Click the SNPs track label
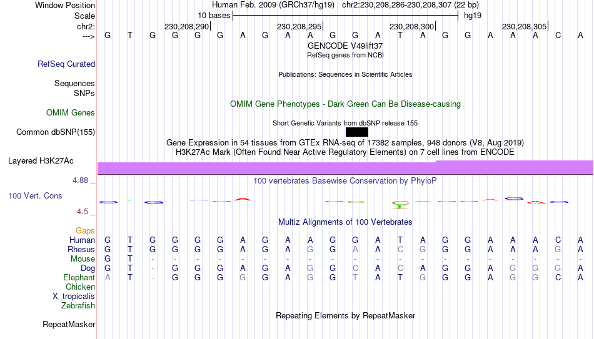The image size is (594, 339). [x=84, y=93]
